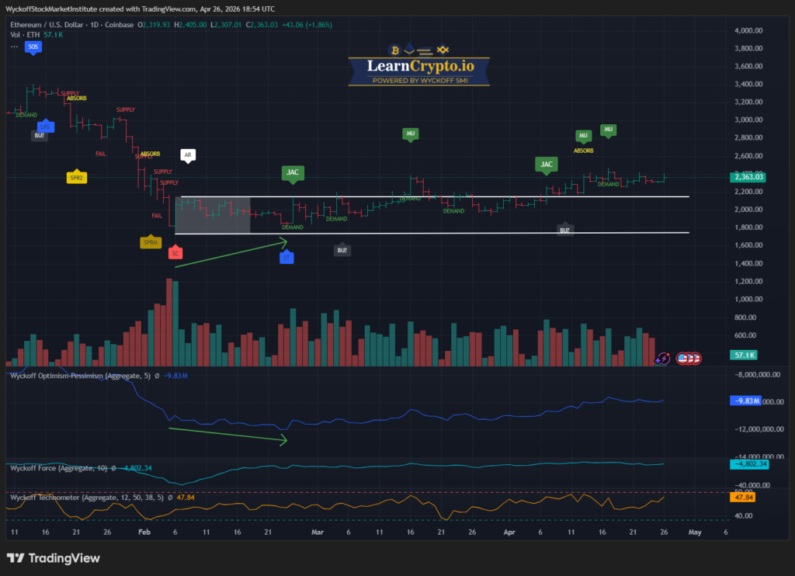Click the purple lightning event icon
795x576 pixels.
click(662, 358)
